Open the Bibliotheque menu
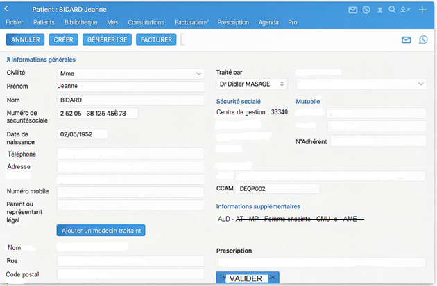This screenshot has height=286, width=437. pos(82,23)
